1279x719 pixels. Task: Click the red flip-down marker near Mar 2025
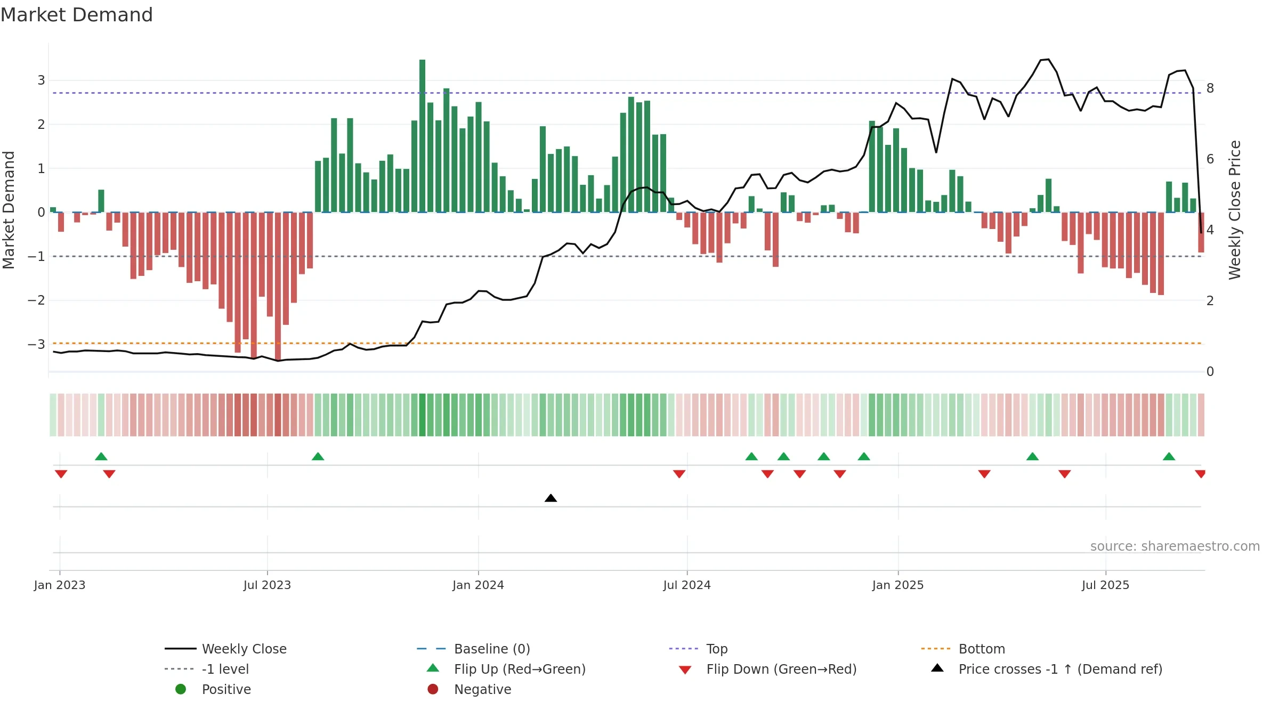[984, 474]
